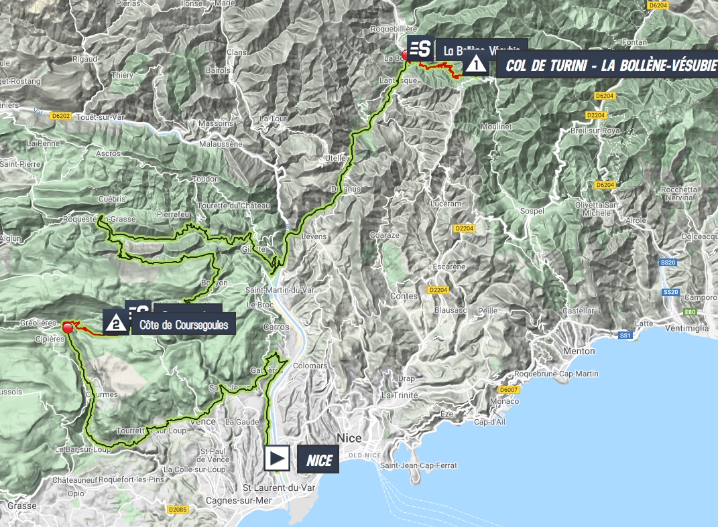Select the Sospel town label
The height and width of the screenshot is (527, 718).
coord(532,211)
